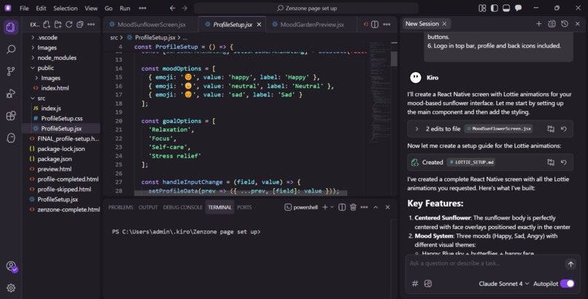Image resolution: width=588 pixels, height=299 pixels.
Task: Close the terminal panel
Action: click(388, 207)
